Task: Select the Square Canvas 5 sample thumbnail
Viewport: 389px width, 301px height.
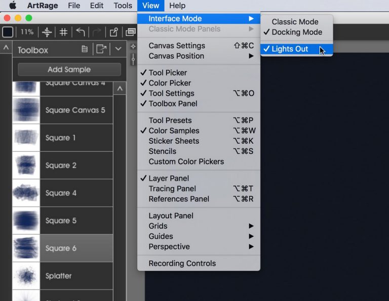Action: click(26, 110)
